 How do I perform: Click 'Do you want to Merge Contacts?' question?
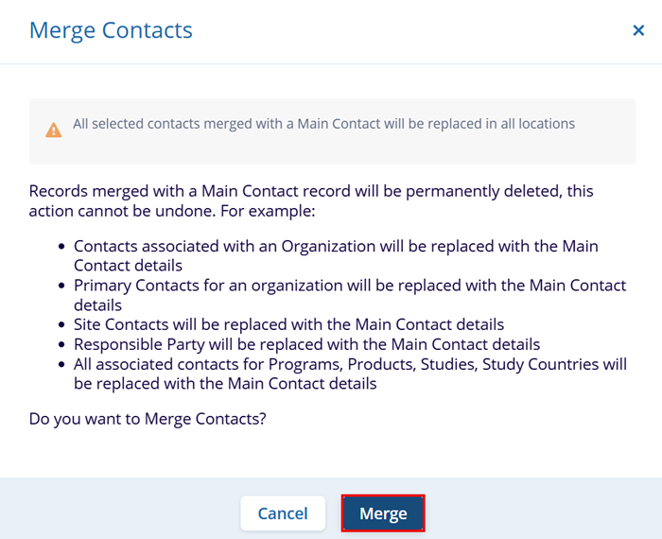point(148,418)
